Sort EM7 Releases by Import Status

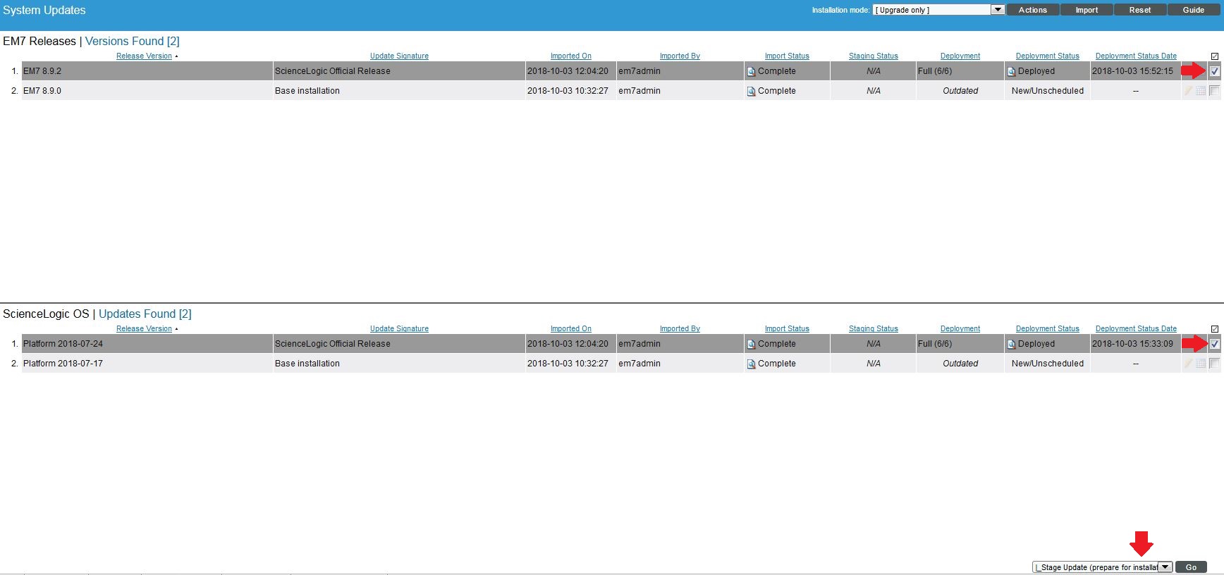(x=787, y=56)
